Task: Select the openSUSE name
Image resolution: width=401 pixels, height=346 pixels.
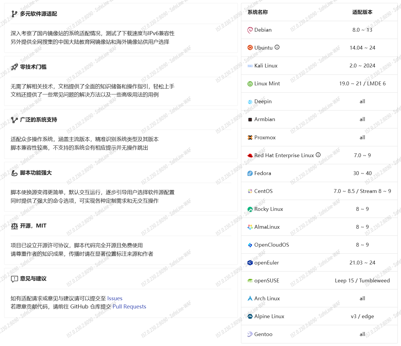Action: pos(267,281)
